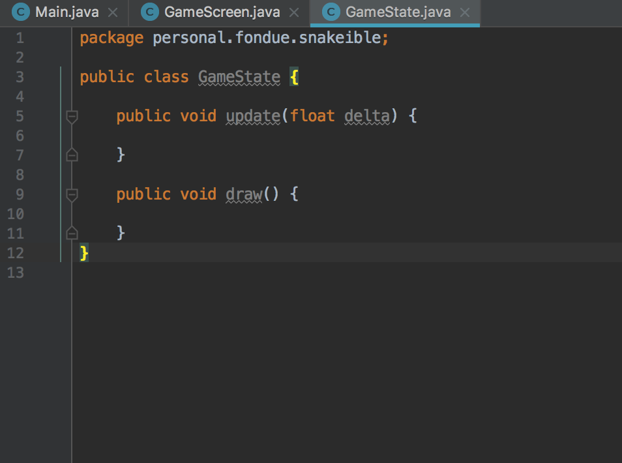Click the closing brace on line 7

(x=121, y=155)
